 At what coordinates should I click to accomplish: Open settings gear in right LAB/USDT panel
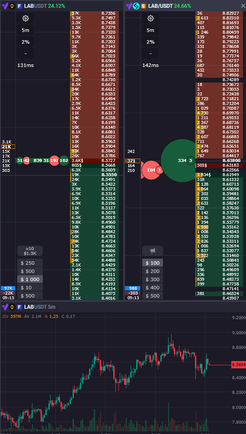(x=150, y=19)
